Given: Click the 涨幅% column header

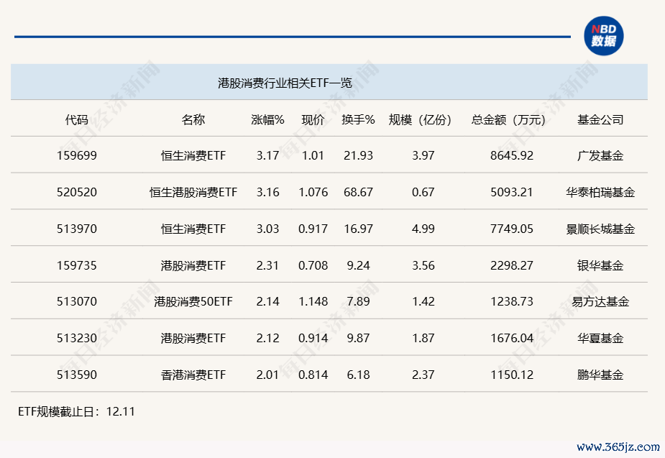Looking at the screenshot, I should (x=267, y=119).
